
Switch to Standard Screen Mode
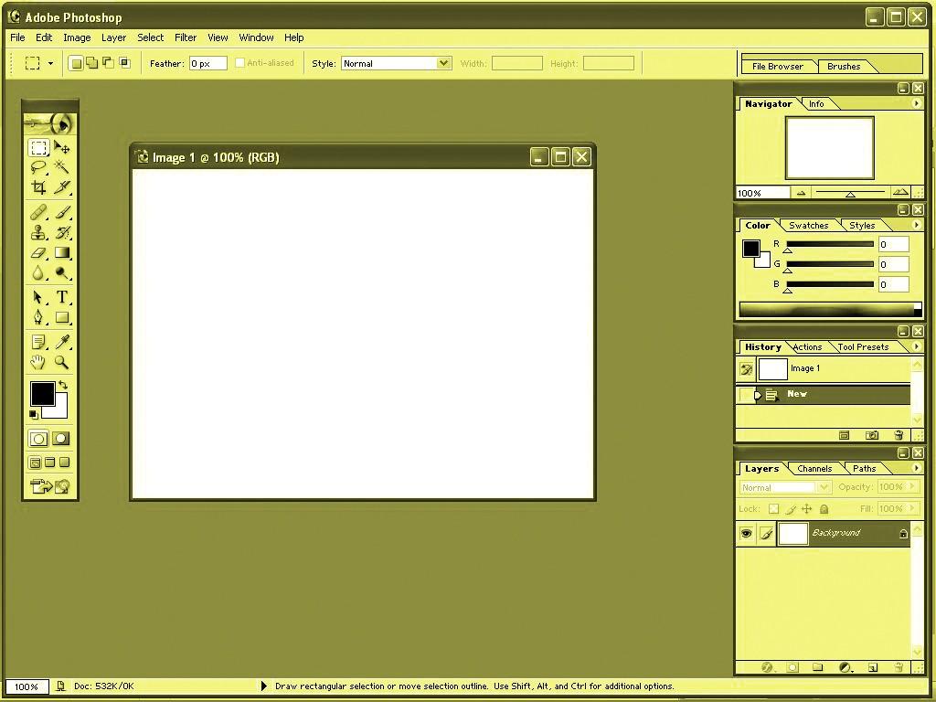36,462
